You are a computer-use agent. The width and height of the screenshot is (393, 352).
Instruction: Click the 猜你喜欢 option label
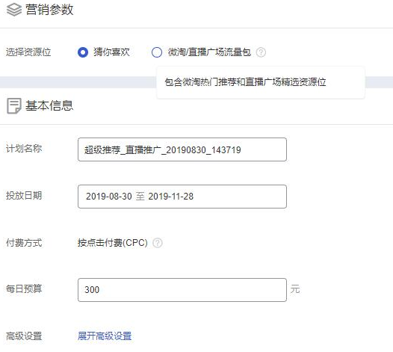point(111,52)
